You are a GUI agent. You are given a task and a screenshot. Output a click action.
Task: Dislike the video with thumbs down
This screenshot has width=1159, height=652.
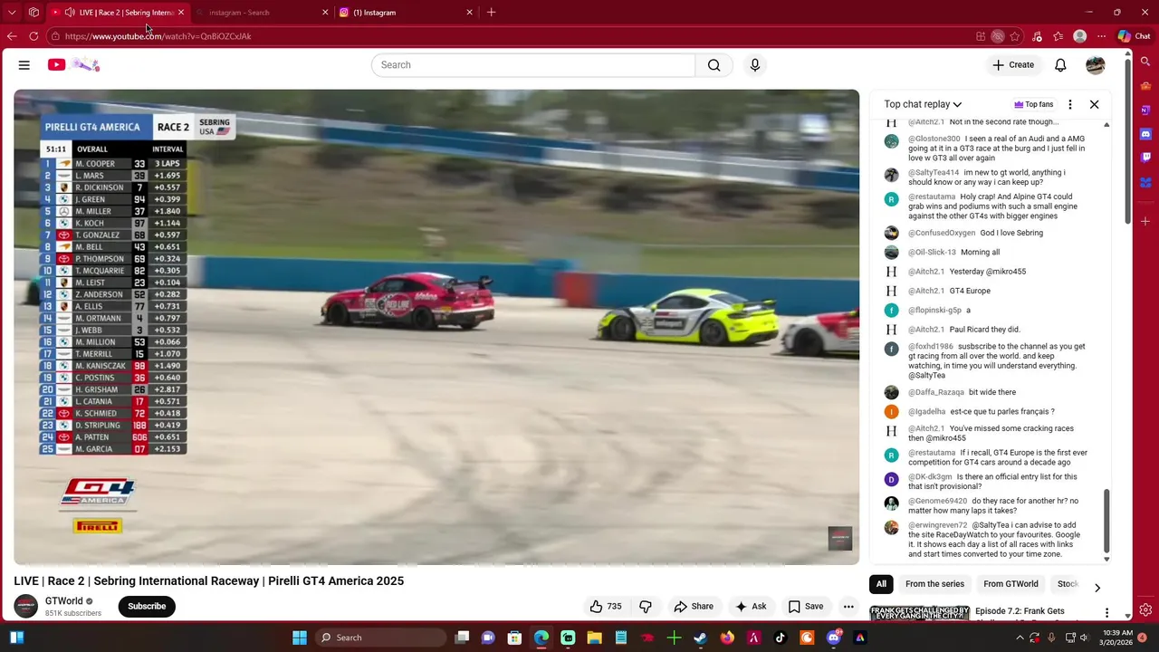click(646, 607)
